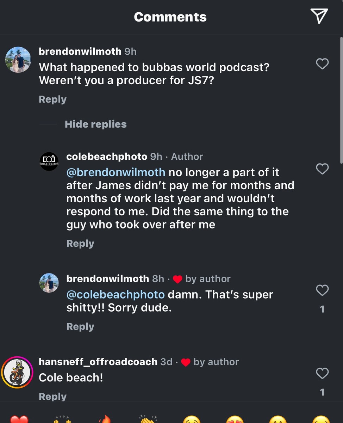Tap the @colebeachphoto mention link
Viewport: 343px width, 423px height.
pos(116,294)
